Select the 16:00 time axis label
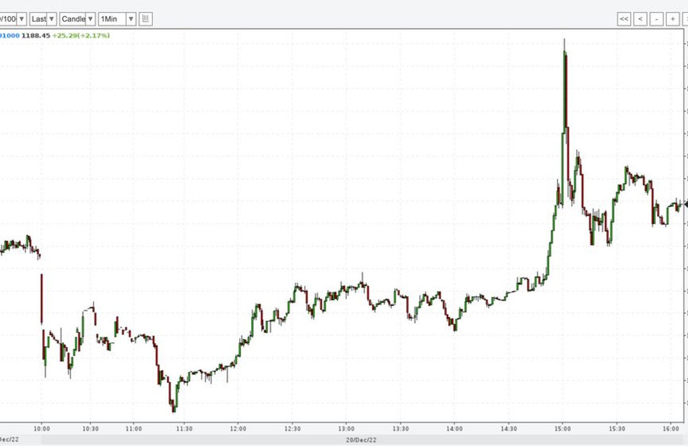Screen dimensions: 688x446 [671, 429]
